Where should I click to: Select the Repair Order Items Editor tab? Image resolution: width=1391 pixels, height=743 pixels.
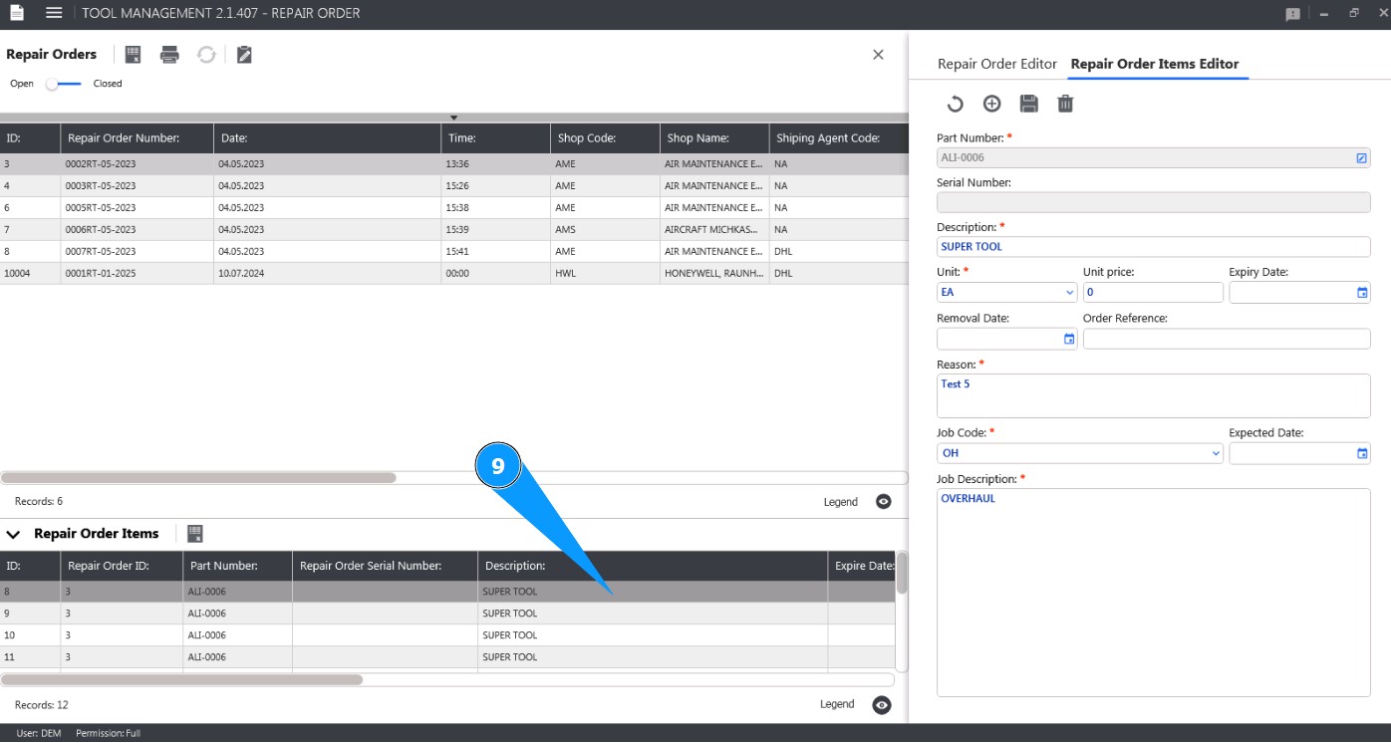pos(1155,64)
